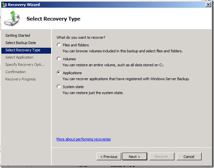The image size is (214, 168).
Task: Go to the Getting Started step
Action: click(18, 35)
